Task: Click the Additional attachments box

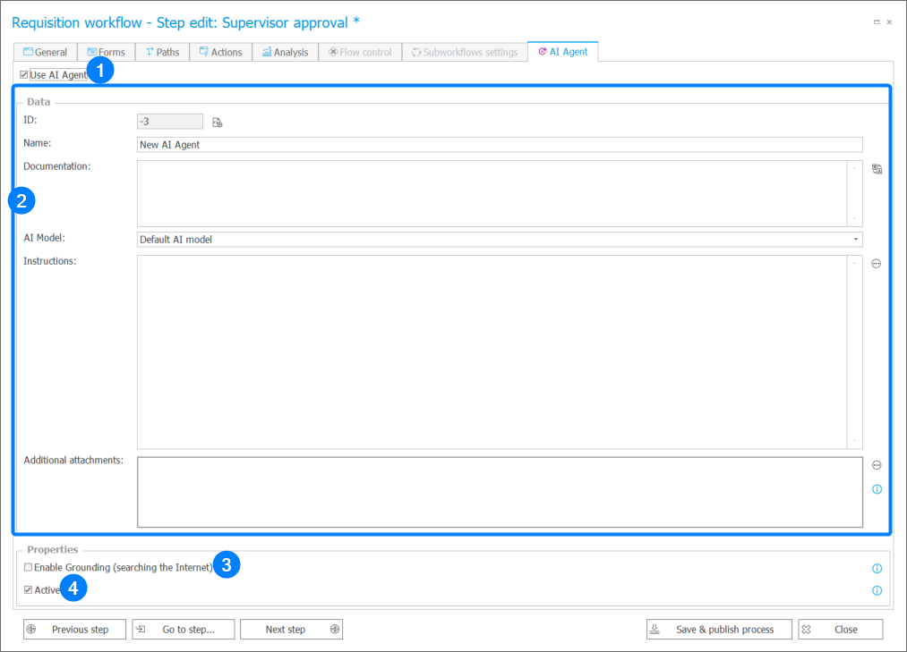Action: 500,493
